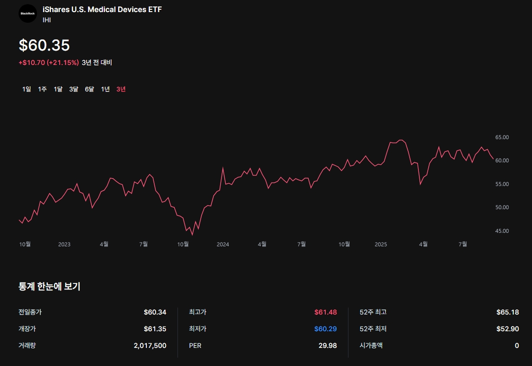Click the 거래량 label
The image size is (532, 366).
(x=27, y=345)
